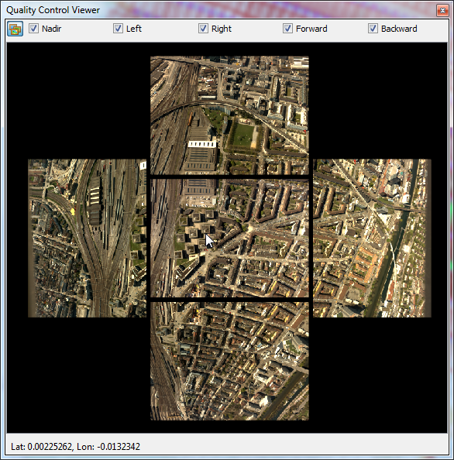Uncheck the Nadir view checkbox
This screenshot has width=454, height=460.
33,29
